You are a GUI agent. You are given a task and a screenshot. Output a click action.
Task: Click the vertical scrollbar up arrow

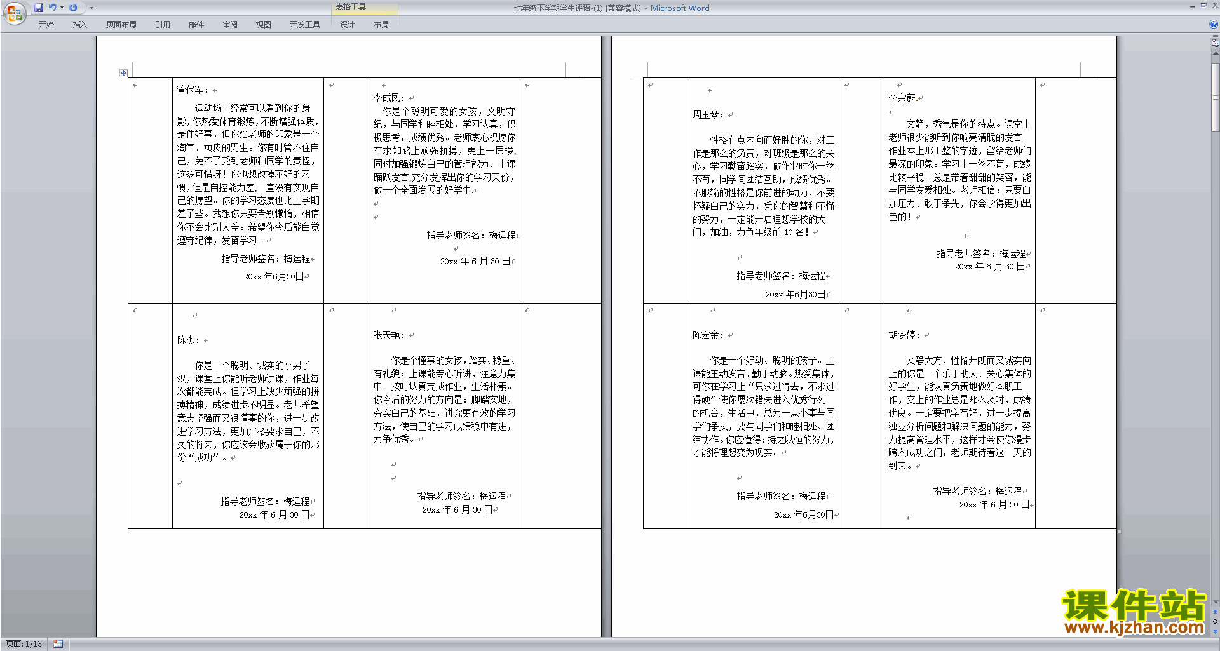[1216, 53]
